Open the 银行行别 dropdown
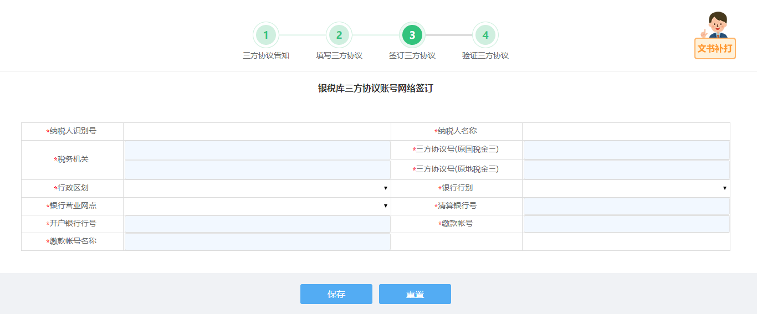The width and height of the screenshot is (757, 314). pyautogui.click(x=626, y=188)
